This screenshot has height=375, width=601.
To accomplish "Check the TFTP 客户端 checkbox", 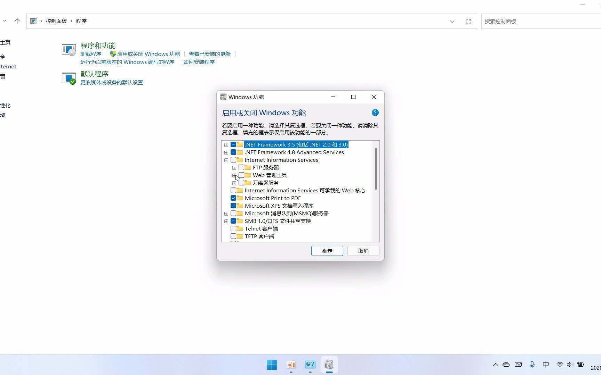I will click(233, 236).
